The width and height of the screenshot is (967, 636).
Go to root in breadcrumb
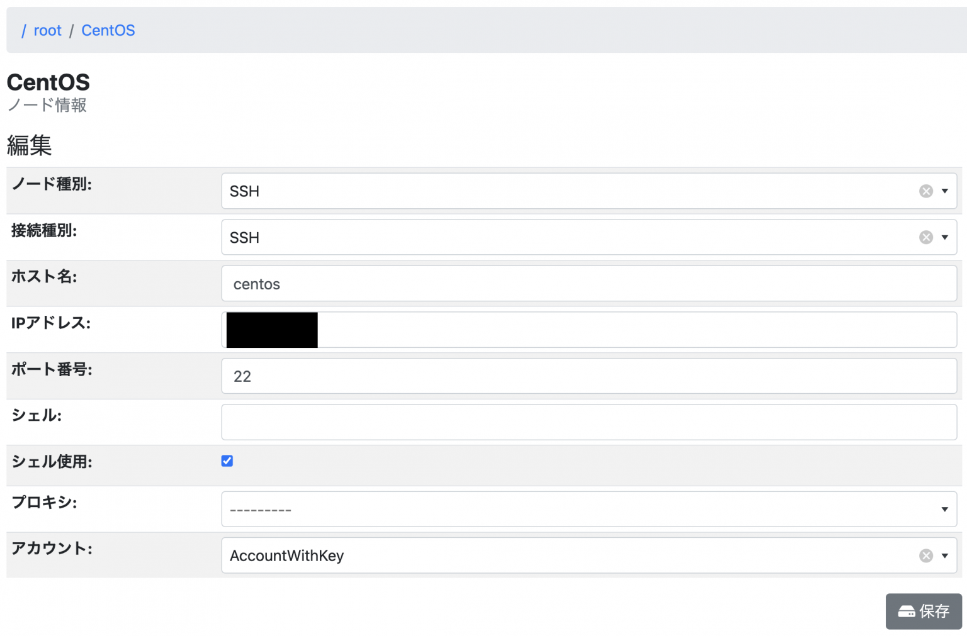[x=47, y=30]
